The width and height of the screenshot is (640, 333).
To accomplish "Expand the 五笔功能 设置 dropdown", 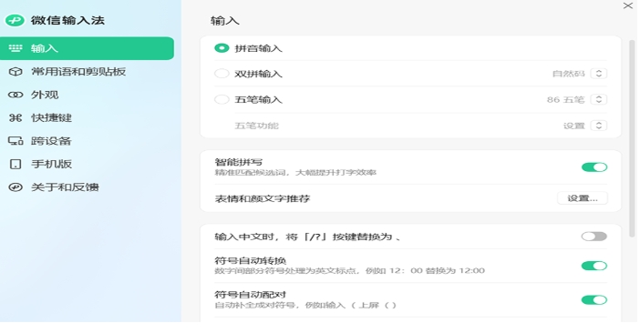I will click(x=598, y=126).
